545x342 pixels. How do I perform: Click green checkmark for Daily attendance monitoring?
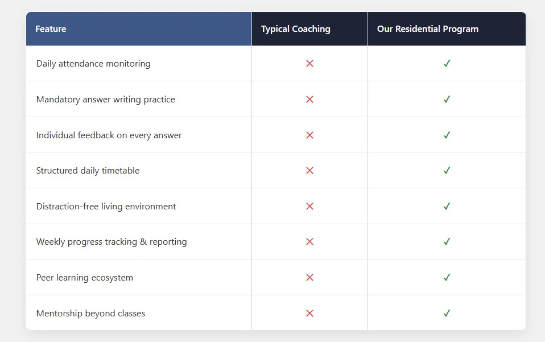(447, 64)
